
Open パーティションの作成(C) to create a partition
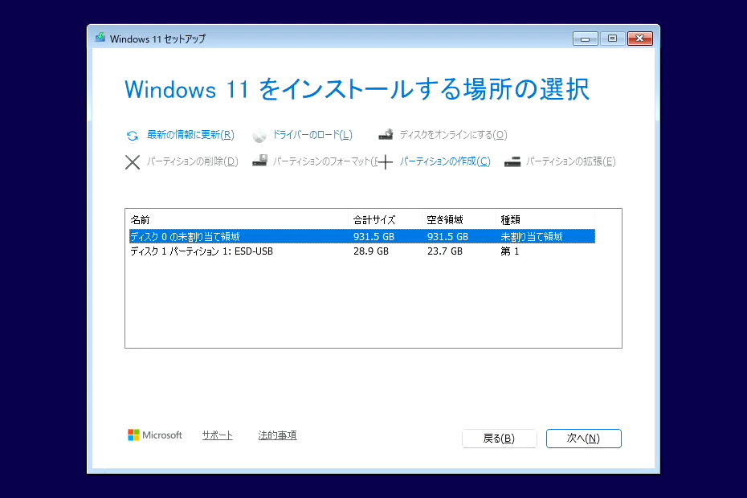pos(445,161)
